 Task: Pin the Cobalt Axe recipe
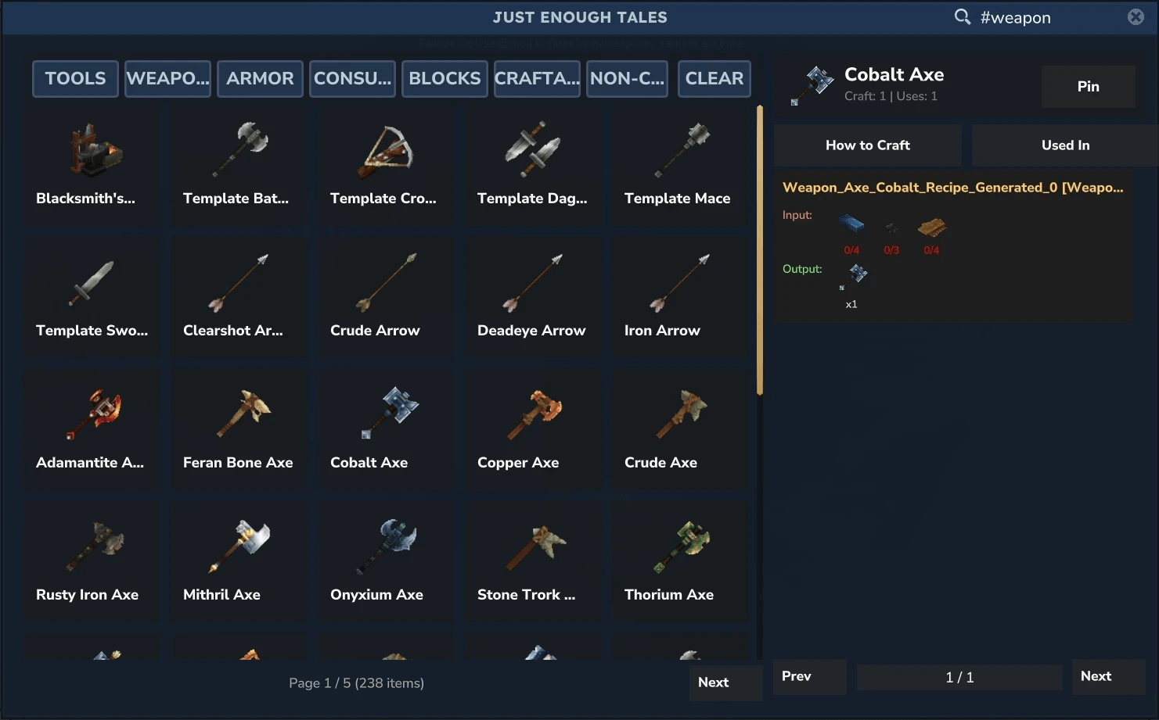coord(1088,87)
